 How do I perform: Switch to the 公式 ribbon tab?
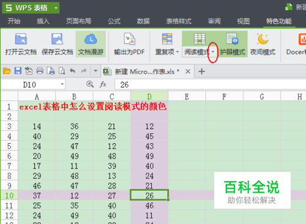tap(114, 21)
